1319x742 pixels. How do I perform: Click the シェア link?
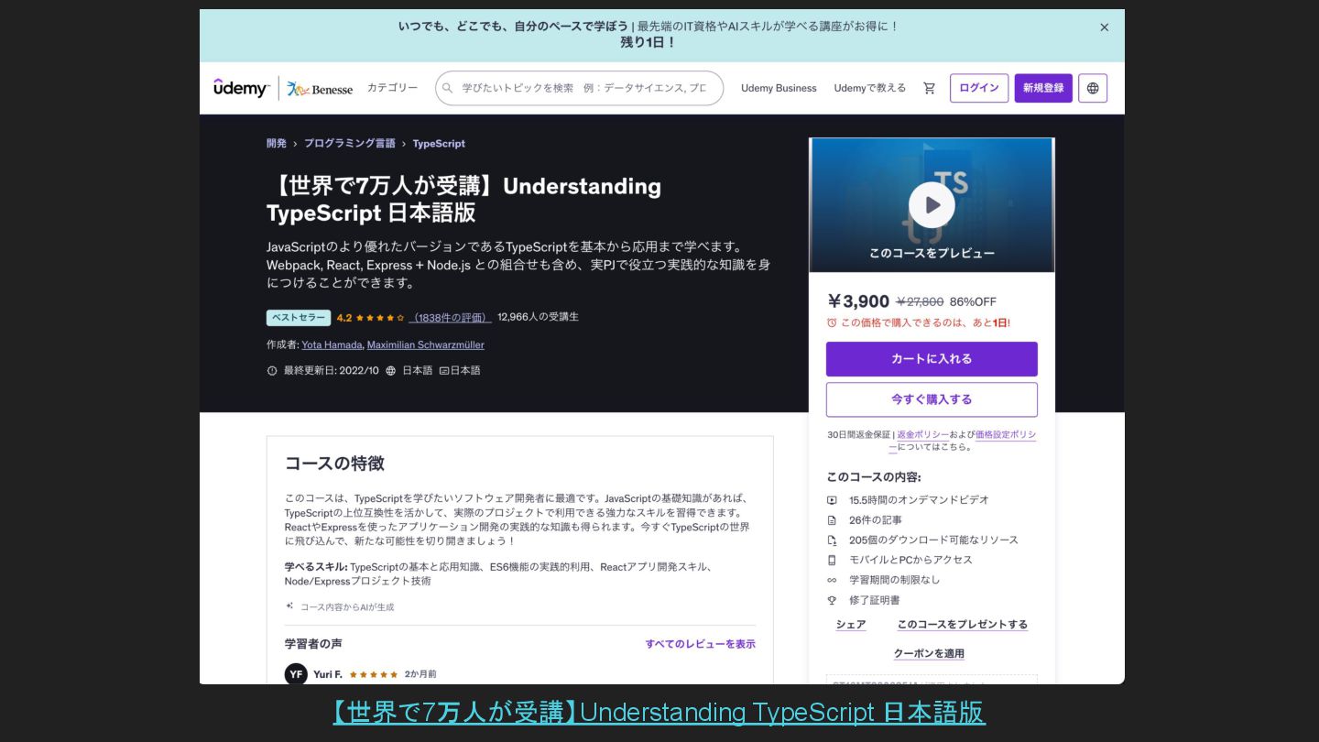pos(851,625)
